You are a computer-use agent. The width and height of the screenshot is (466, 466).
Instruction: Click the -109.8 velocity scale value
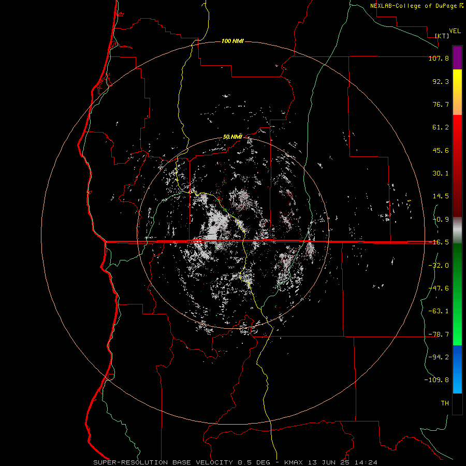[x=436, y=380]
